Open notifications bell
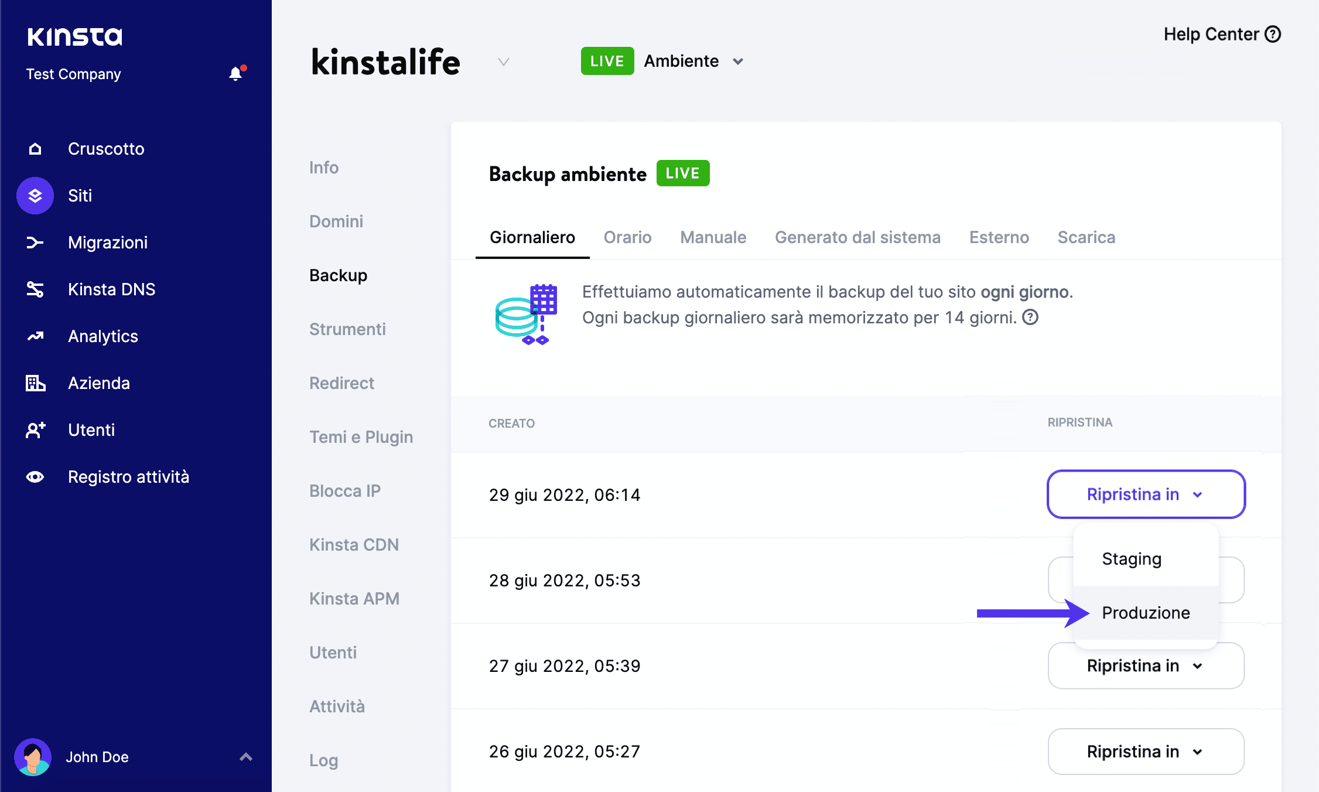This screenshot has width=1319, height=792. tap(236, 73)
